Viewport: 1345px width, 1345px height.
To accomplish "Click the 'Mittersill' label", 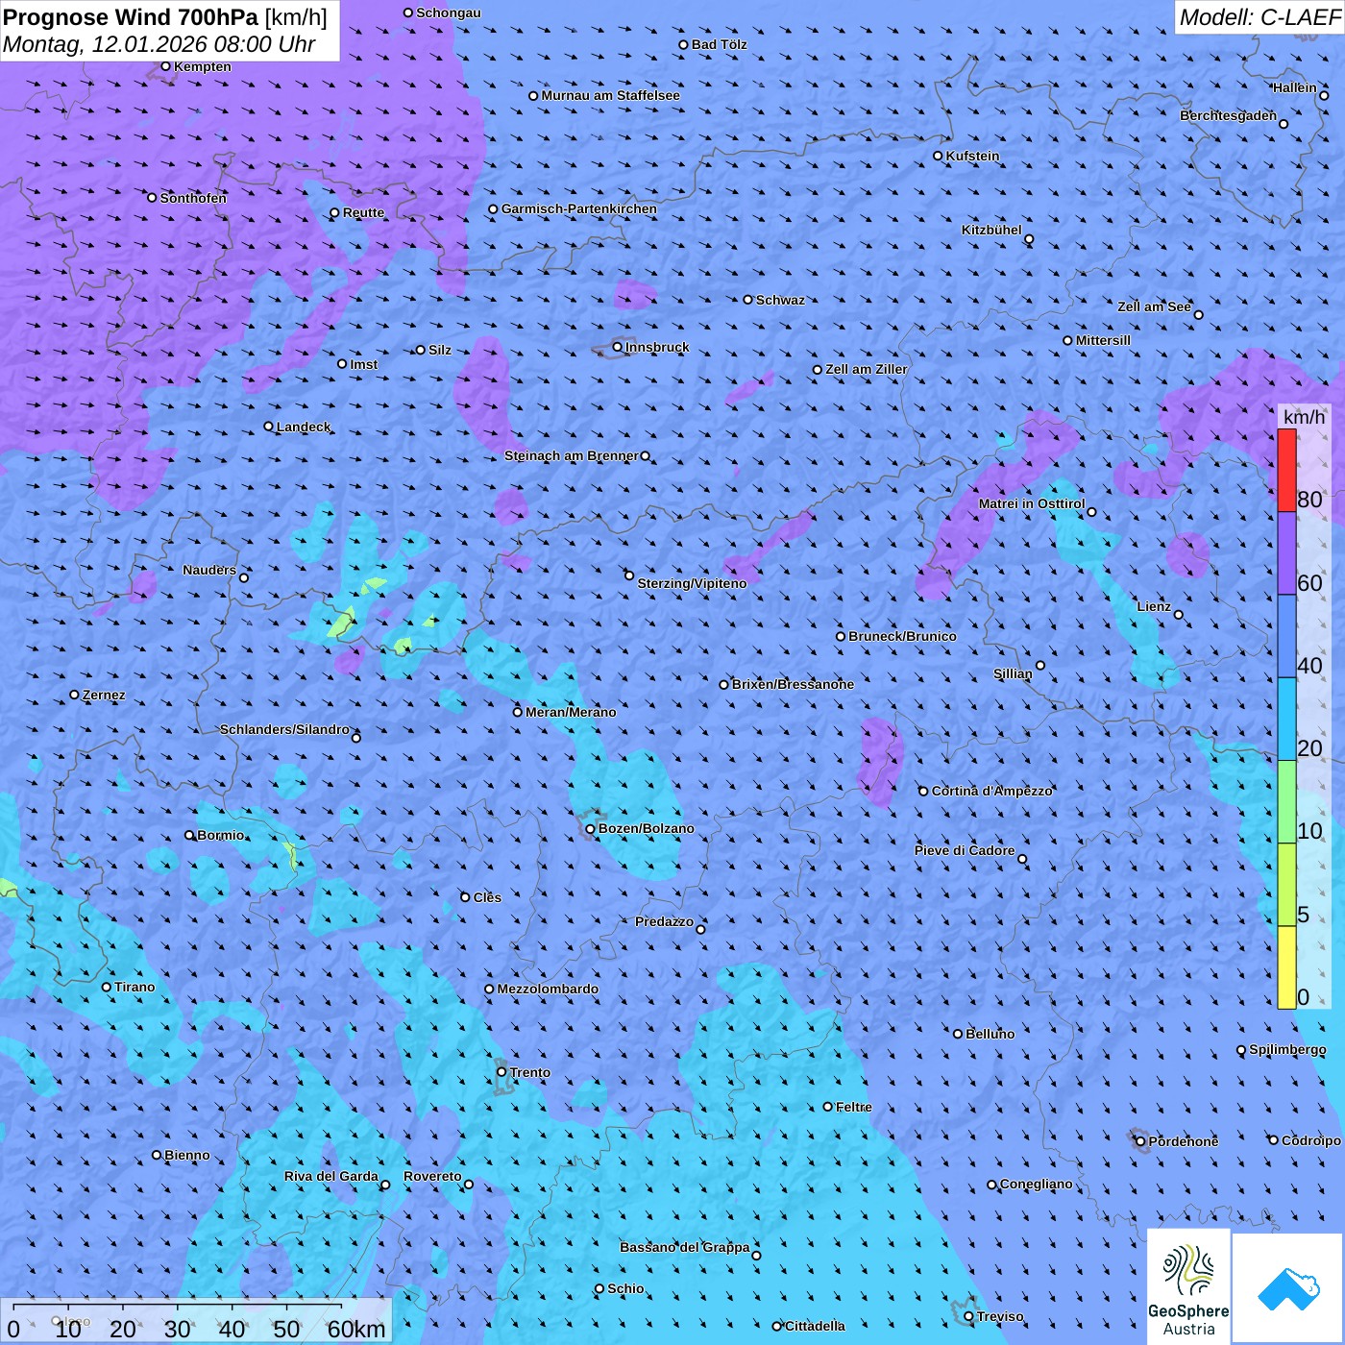I will pos(1103,340).
